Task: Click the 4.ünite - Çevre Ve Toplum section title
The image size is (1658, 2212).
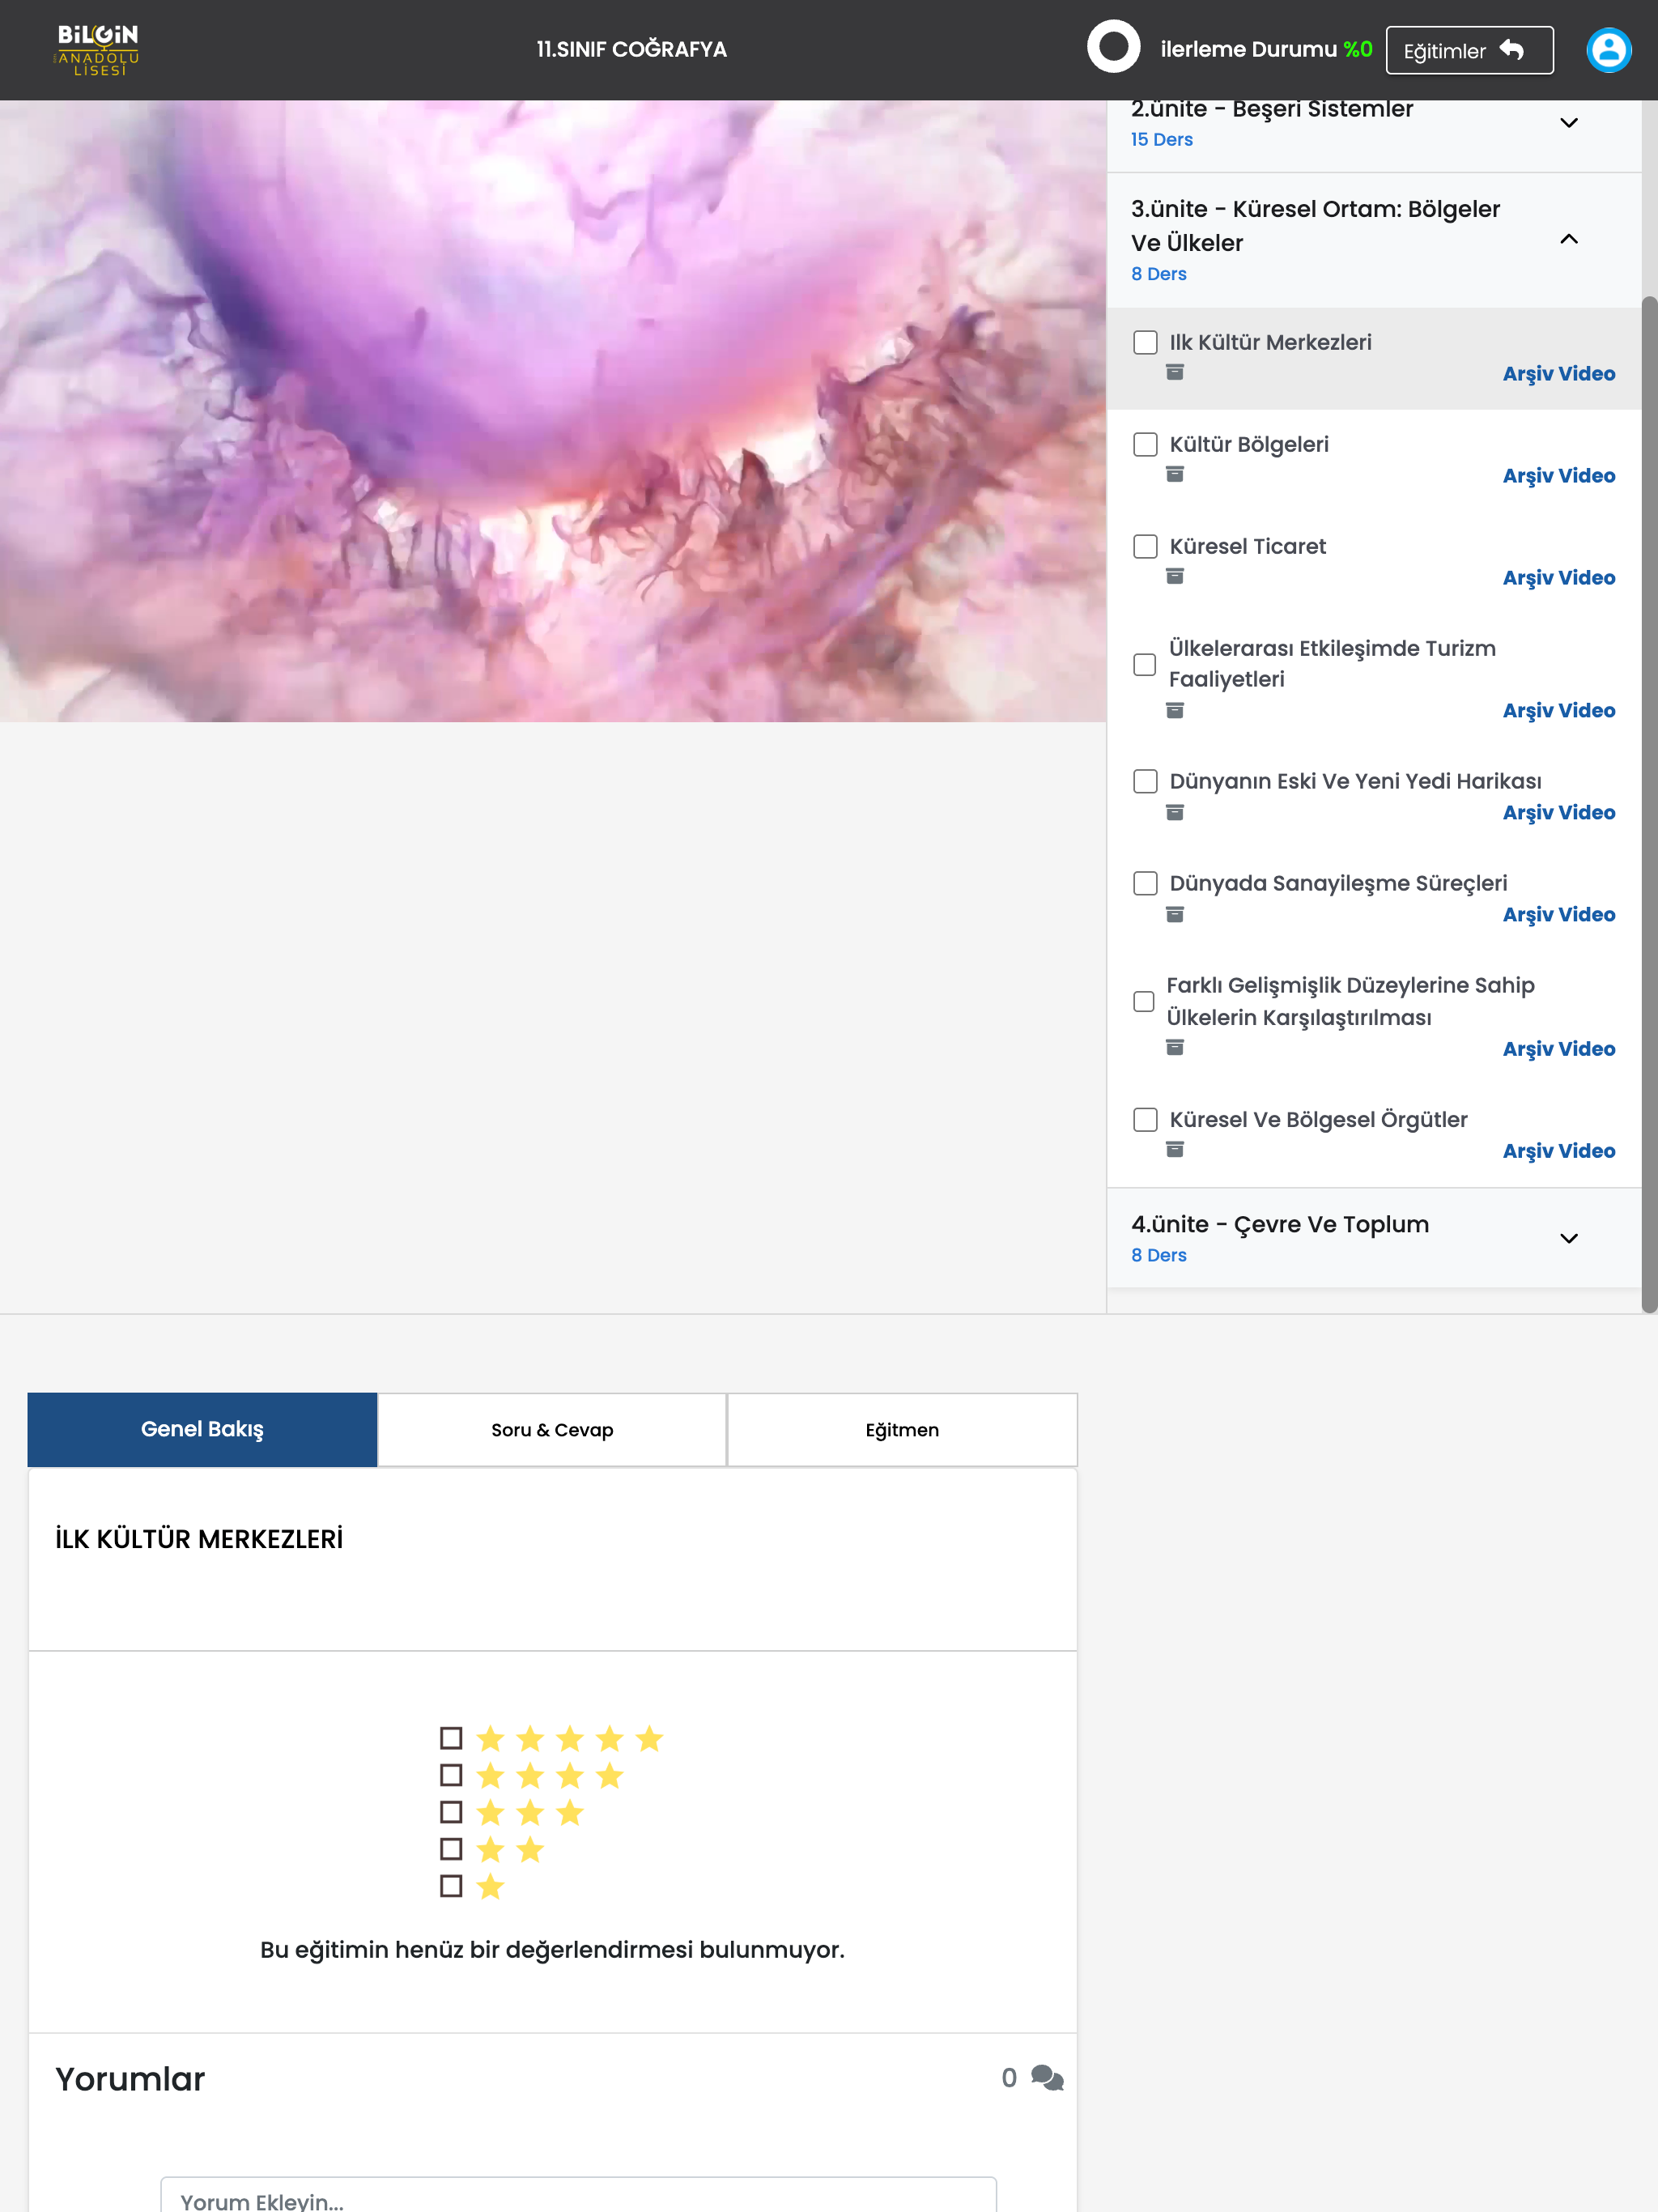Action: 1280,1224
